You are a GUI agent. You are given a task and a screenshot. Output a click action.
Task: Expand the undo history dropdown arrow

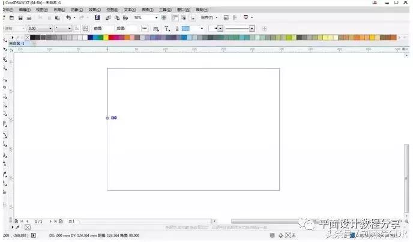74,17
